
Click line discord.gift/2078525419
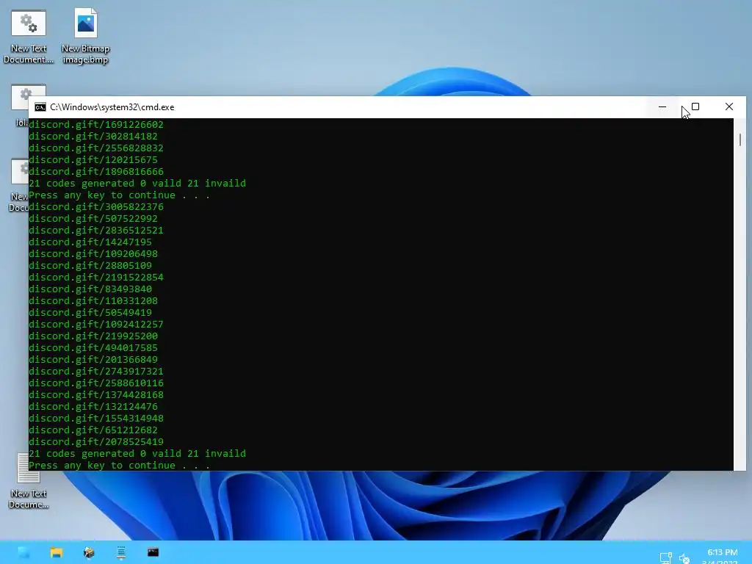click(x=96, y=441)
